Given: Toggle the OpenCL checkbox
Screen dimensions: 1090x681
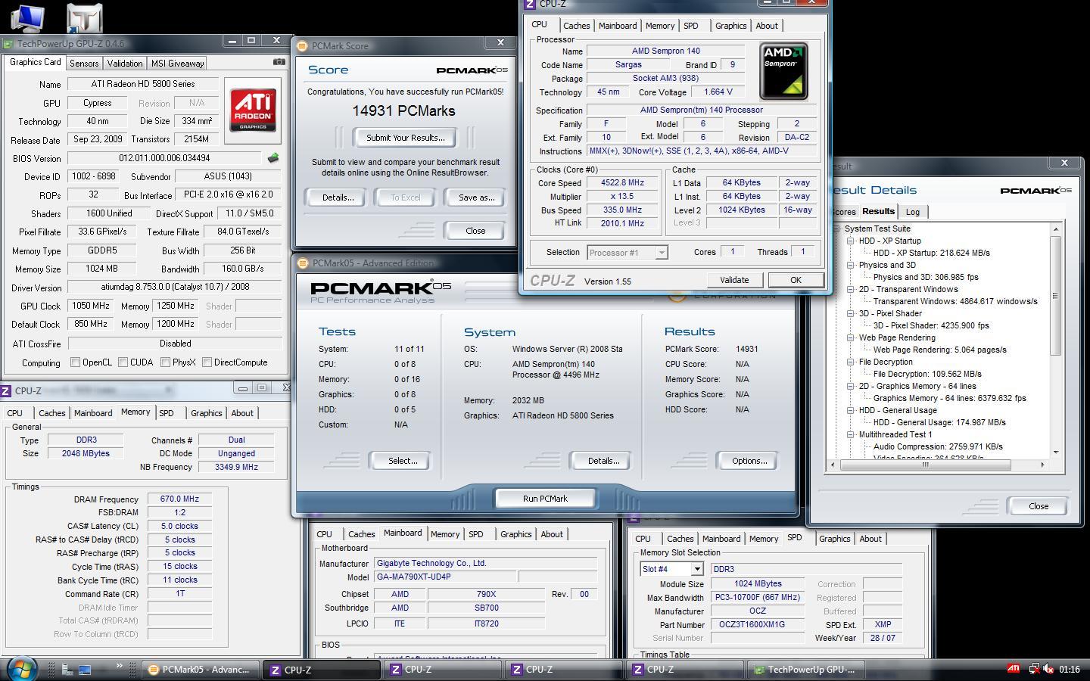Looking at the screenshot, I should (75, 362).
